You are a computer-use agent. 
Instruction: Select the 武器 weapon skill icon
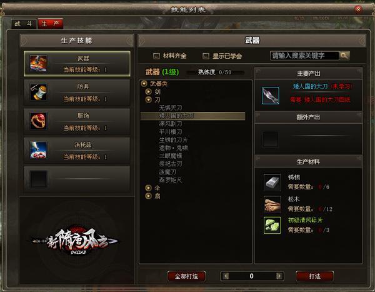38,64
